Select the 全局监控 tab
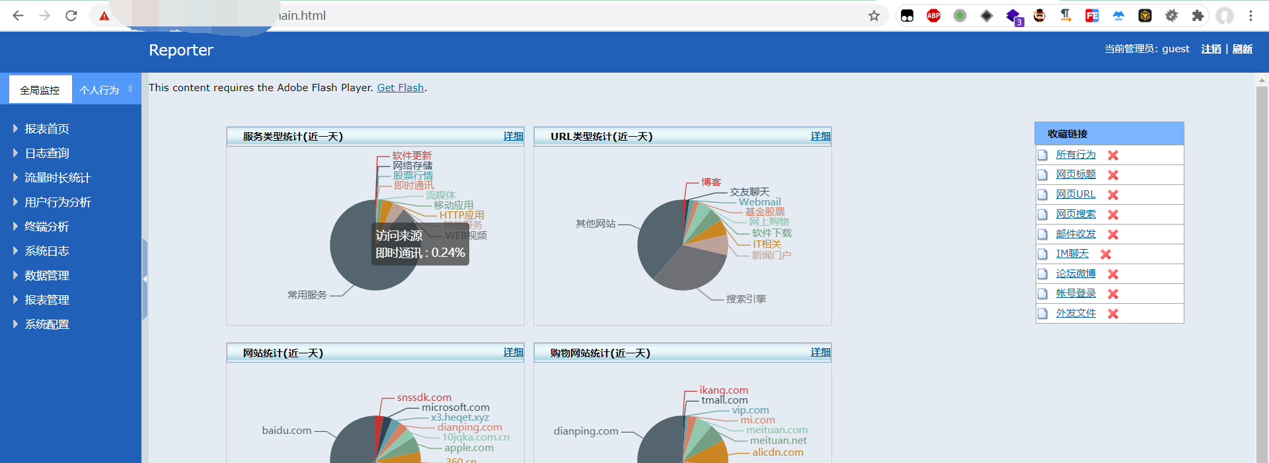Viewport: 1269px width, 463px height. tap(40, 90)
